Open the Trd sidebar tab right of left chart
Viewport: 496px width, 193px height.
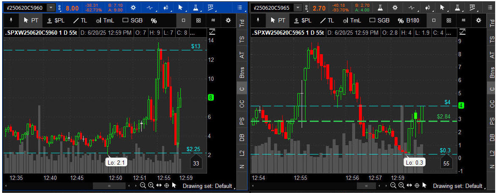click(242, 23)
